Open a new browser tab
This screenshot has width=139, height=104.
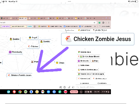coord(94,18)
